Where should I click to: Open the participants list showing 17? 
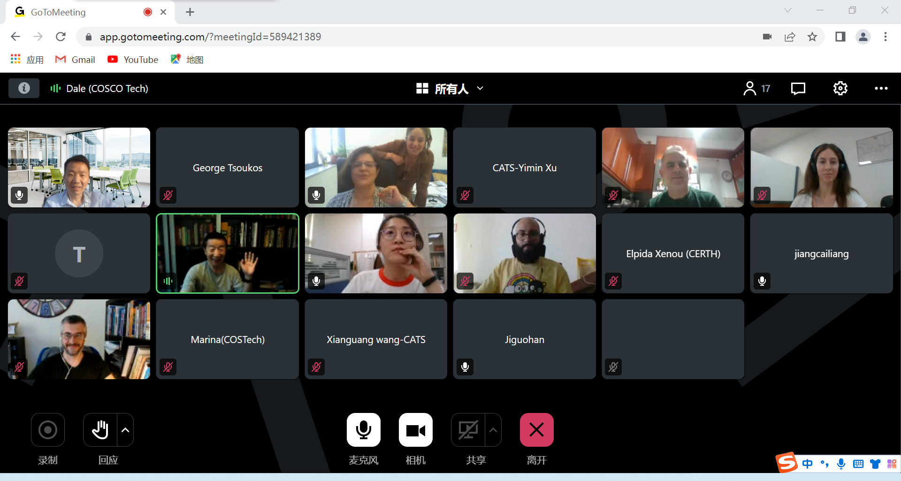pos(756,88)
